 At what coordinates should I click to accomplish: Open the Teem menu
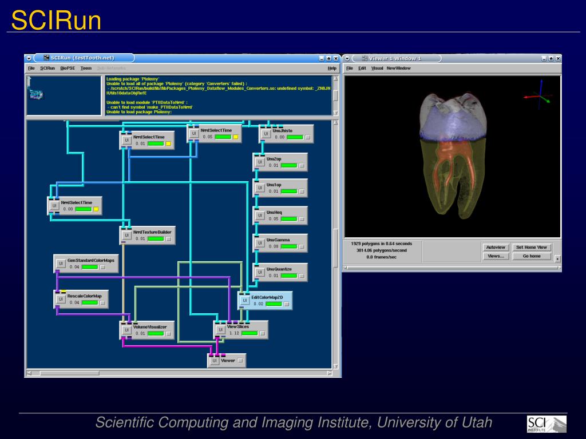[x=86, y=69]
